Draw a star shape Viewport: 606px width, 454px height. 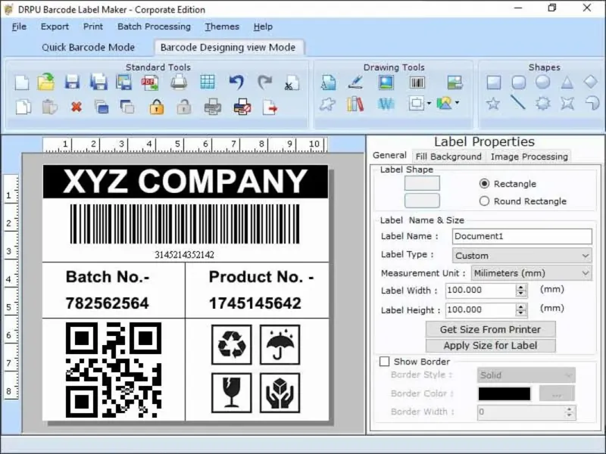point(493,104)
